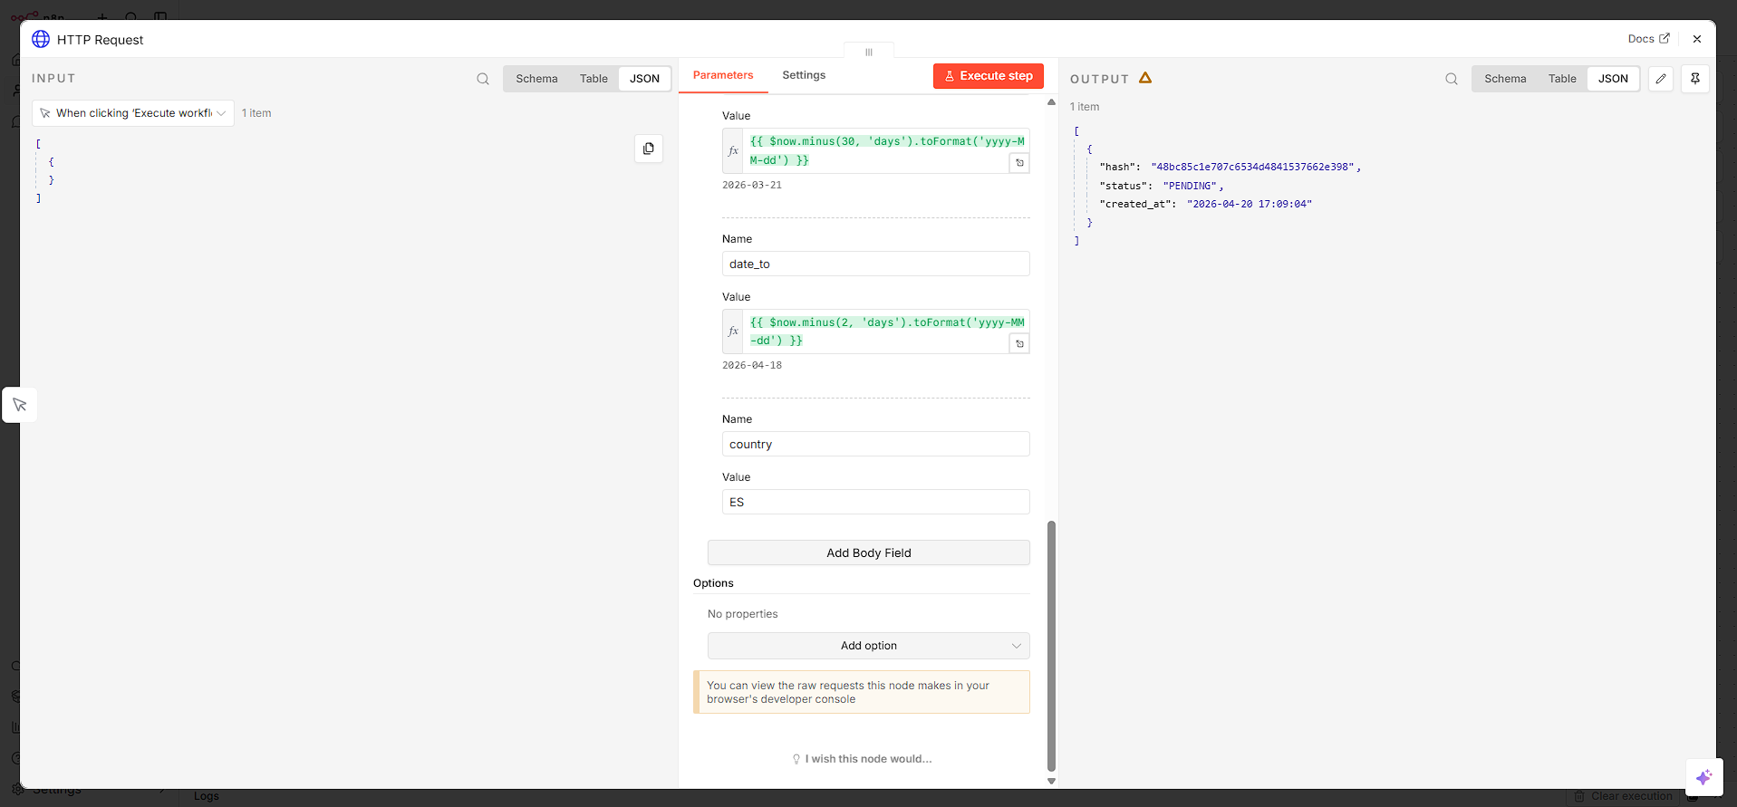Click the 2026-03-21 preview result

[x=752, y=185]
